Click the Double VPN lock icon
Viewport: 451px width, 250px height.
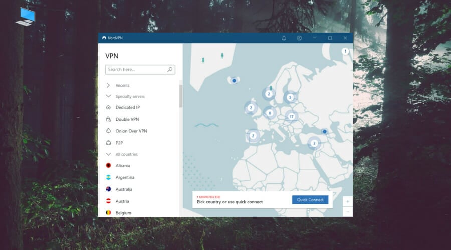pyautogui.click(x=108, y=119)
